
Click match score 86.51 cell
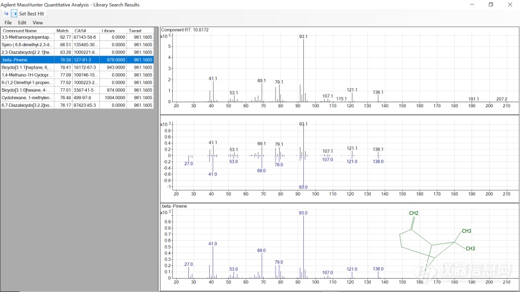[x=64, y=44]
